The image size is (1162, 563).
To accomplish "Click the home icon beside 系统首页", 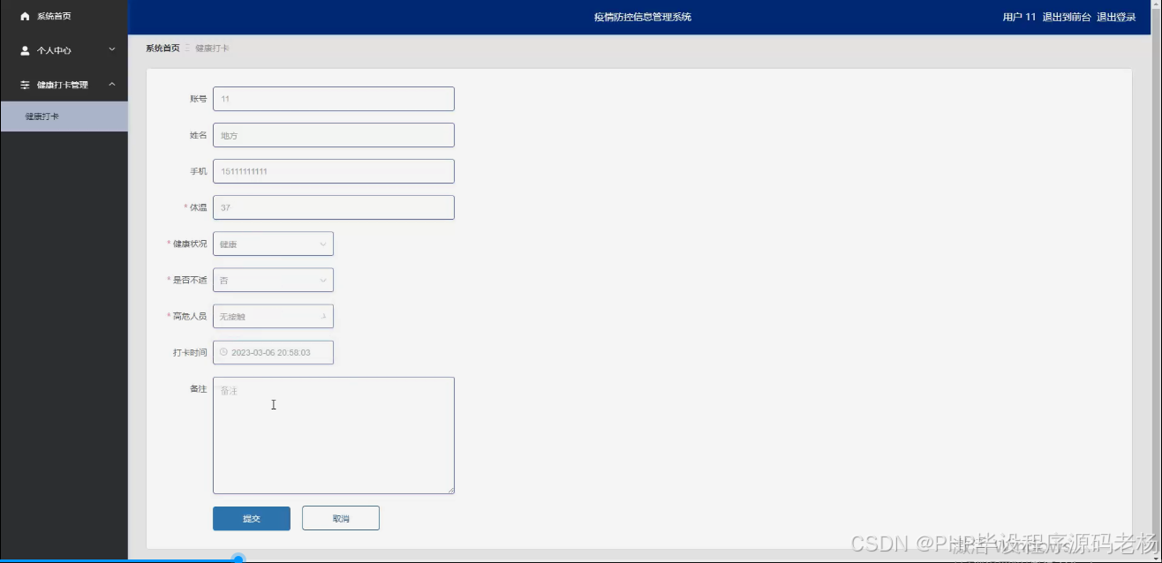I will (x=25, y=17).
